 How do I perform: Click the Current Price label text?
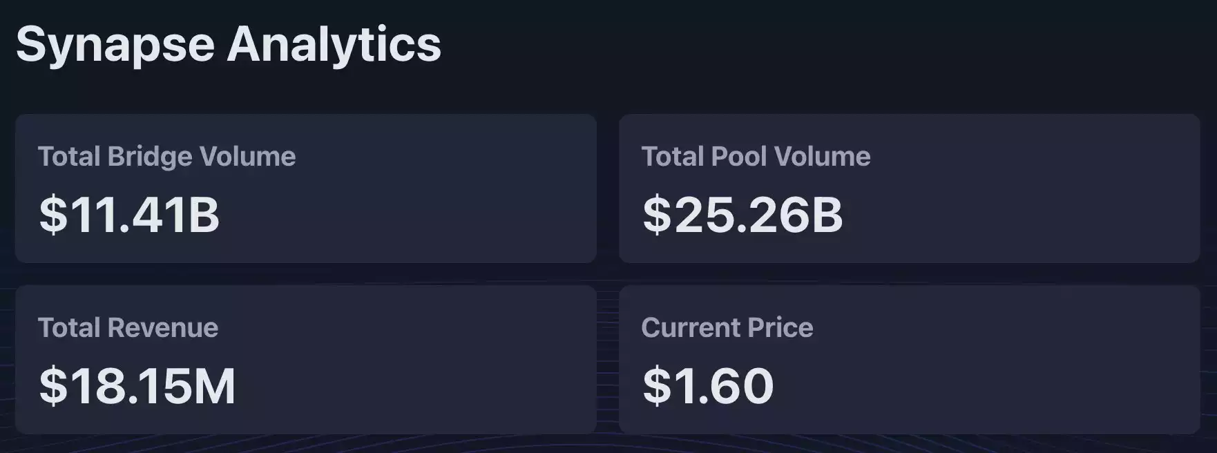pos(727,328)
